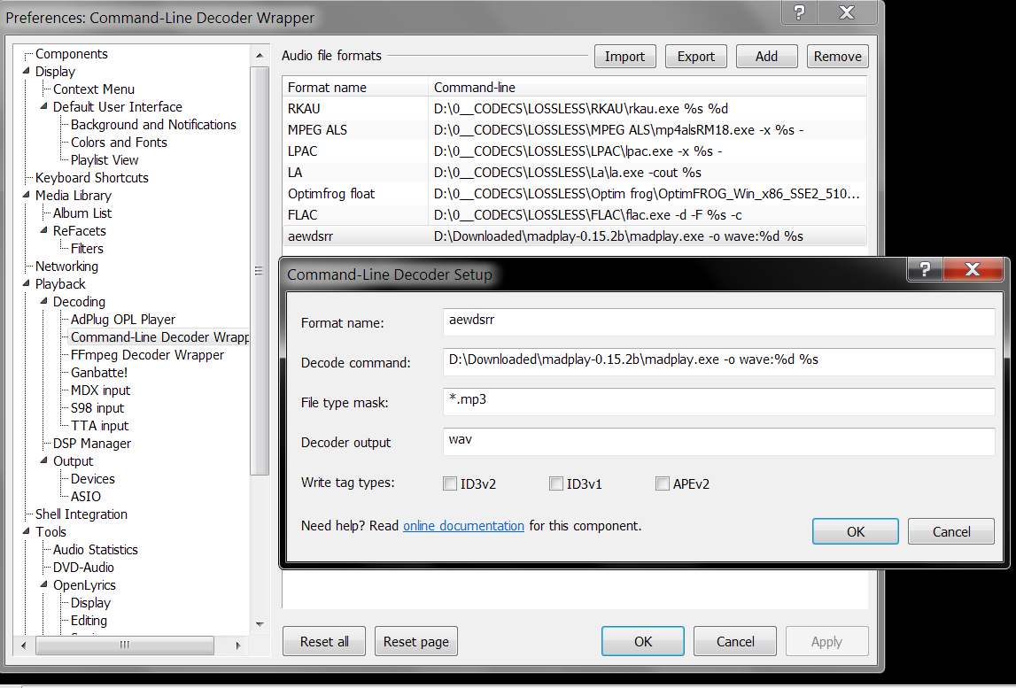Collapse the Tools node arrow

coord(27,531)
